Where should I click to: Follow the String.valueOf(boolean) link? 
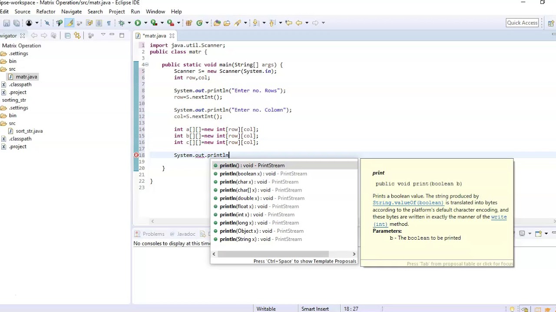tap(408, 202)
